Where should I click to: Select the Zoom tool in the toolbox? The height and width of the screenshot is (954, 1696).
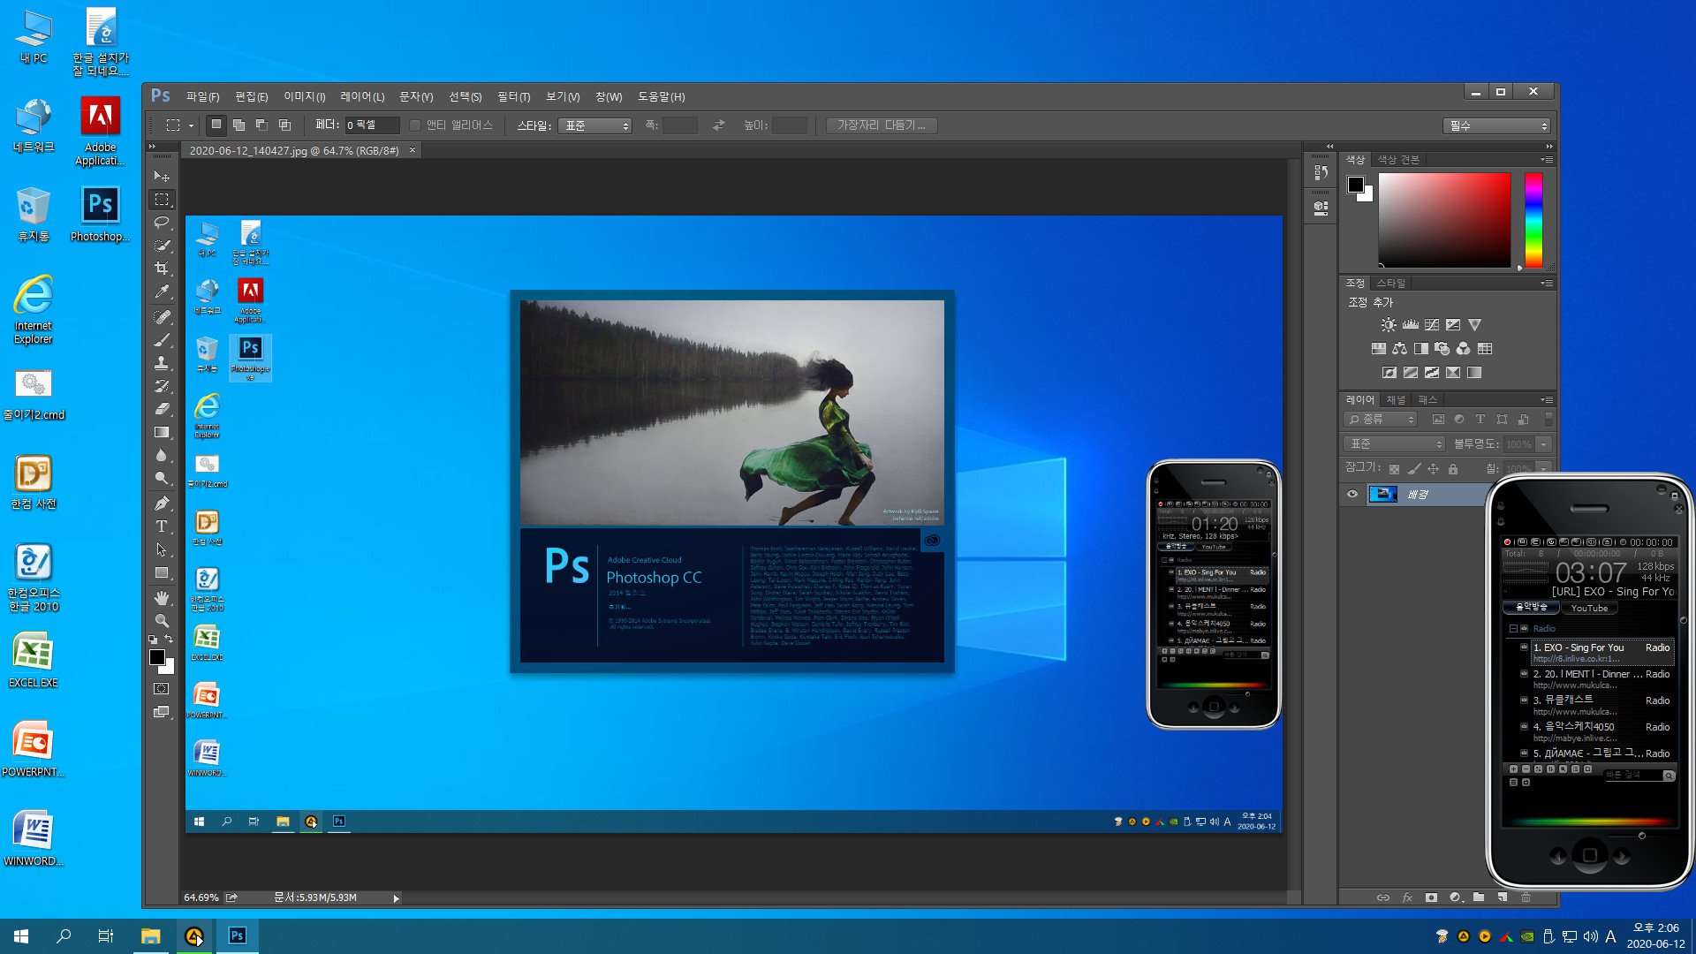click(x=162, y=621)
